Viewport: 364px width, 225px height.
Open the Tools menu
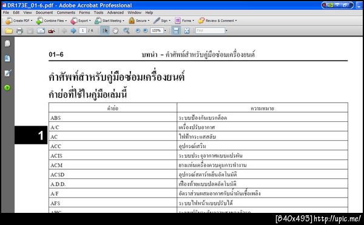98,13
